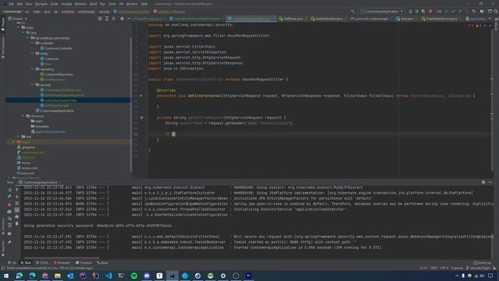499x281 pixels.
Task: Open the Event Log button
Action: [x=482, y=263]
